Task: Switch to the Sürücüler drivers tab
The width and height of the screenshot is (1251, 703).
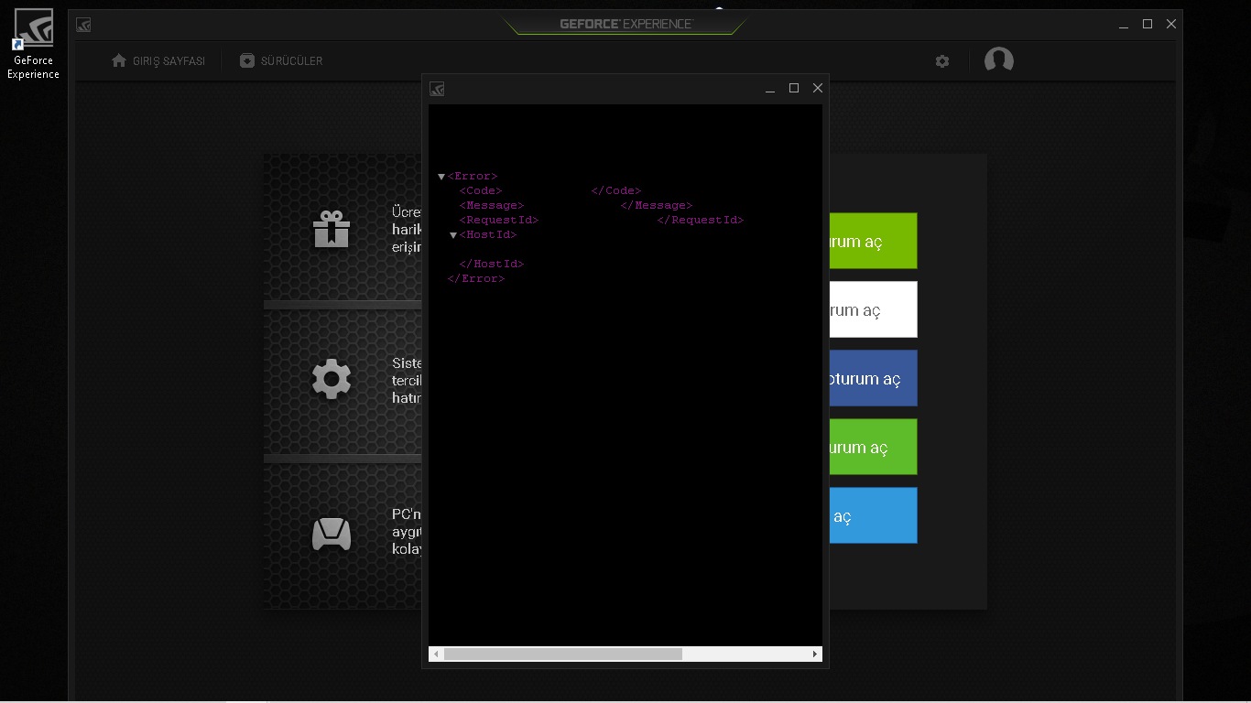Action: click(281, 61)
